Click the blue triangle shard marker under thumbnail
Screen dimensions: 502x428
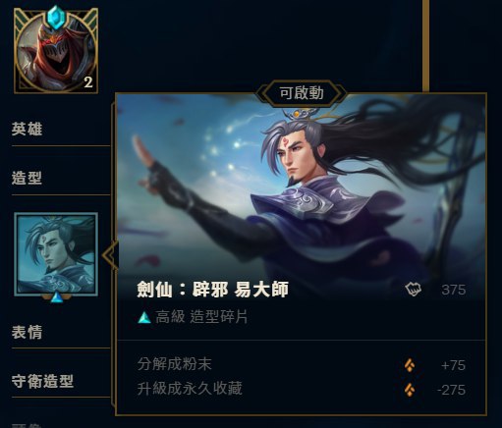[57, 297]
